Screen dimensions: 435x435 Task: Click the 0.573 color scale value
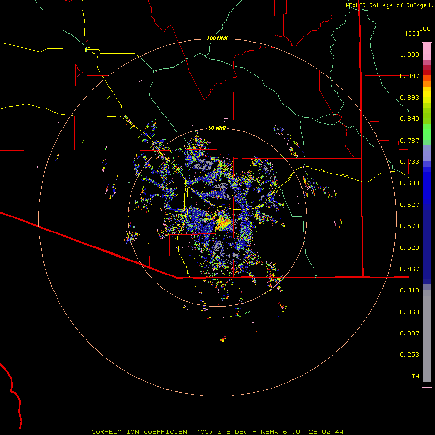pos(409,226)
